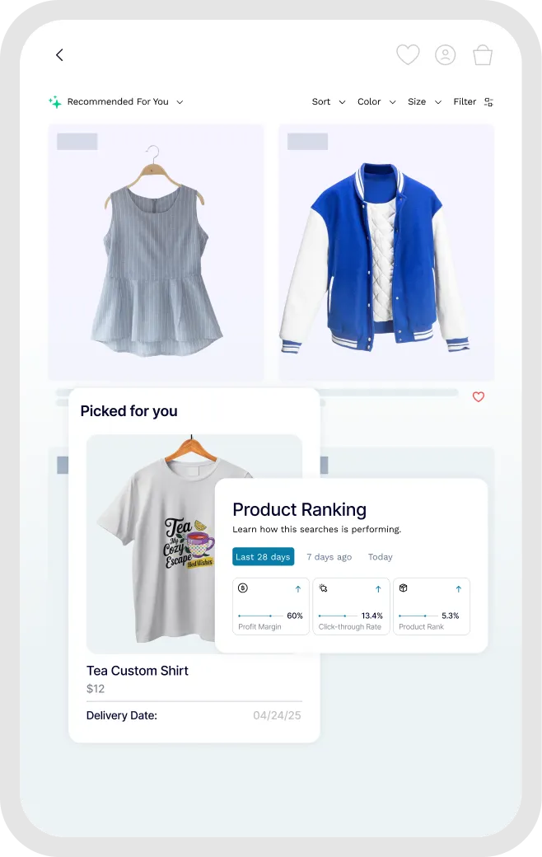
Task: Click the sparkle icon beside Recommended For You
Action: click(55, 101)
